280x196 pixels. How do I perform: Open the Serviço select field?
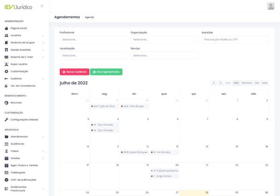(164, 55)
